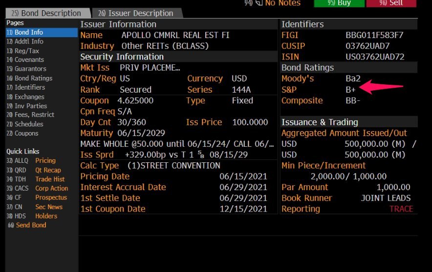
Task: Click the Cpn Freq value S/A
Action: [125, 112]
